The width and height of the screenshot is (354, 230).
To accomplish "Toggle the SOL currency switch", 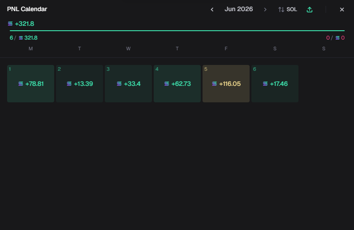I will coord(288,9).
